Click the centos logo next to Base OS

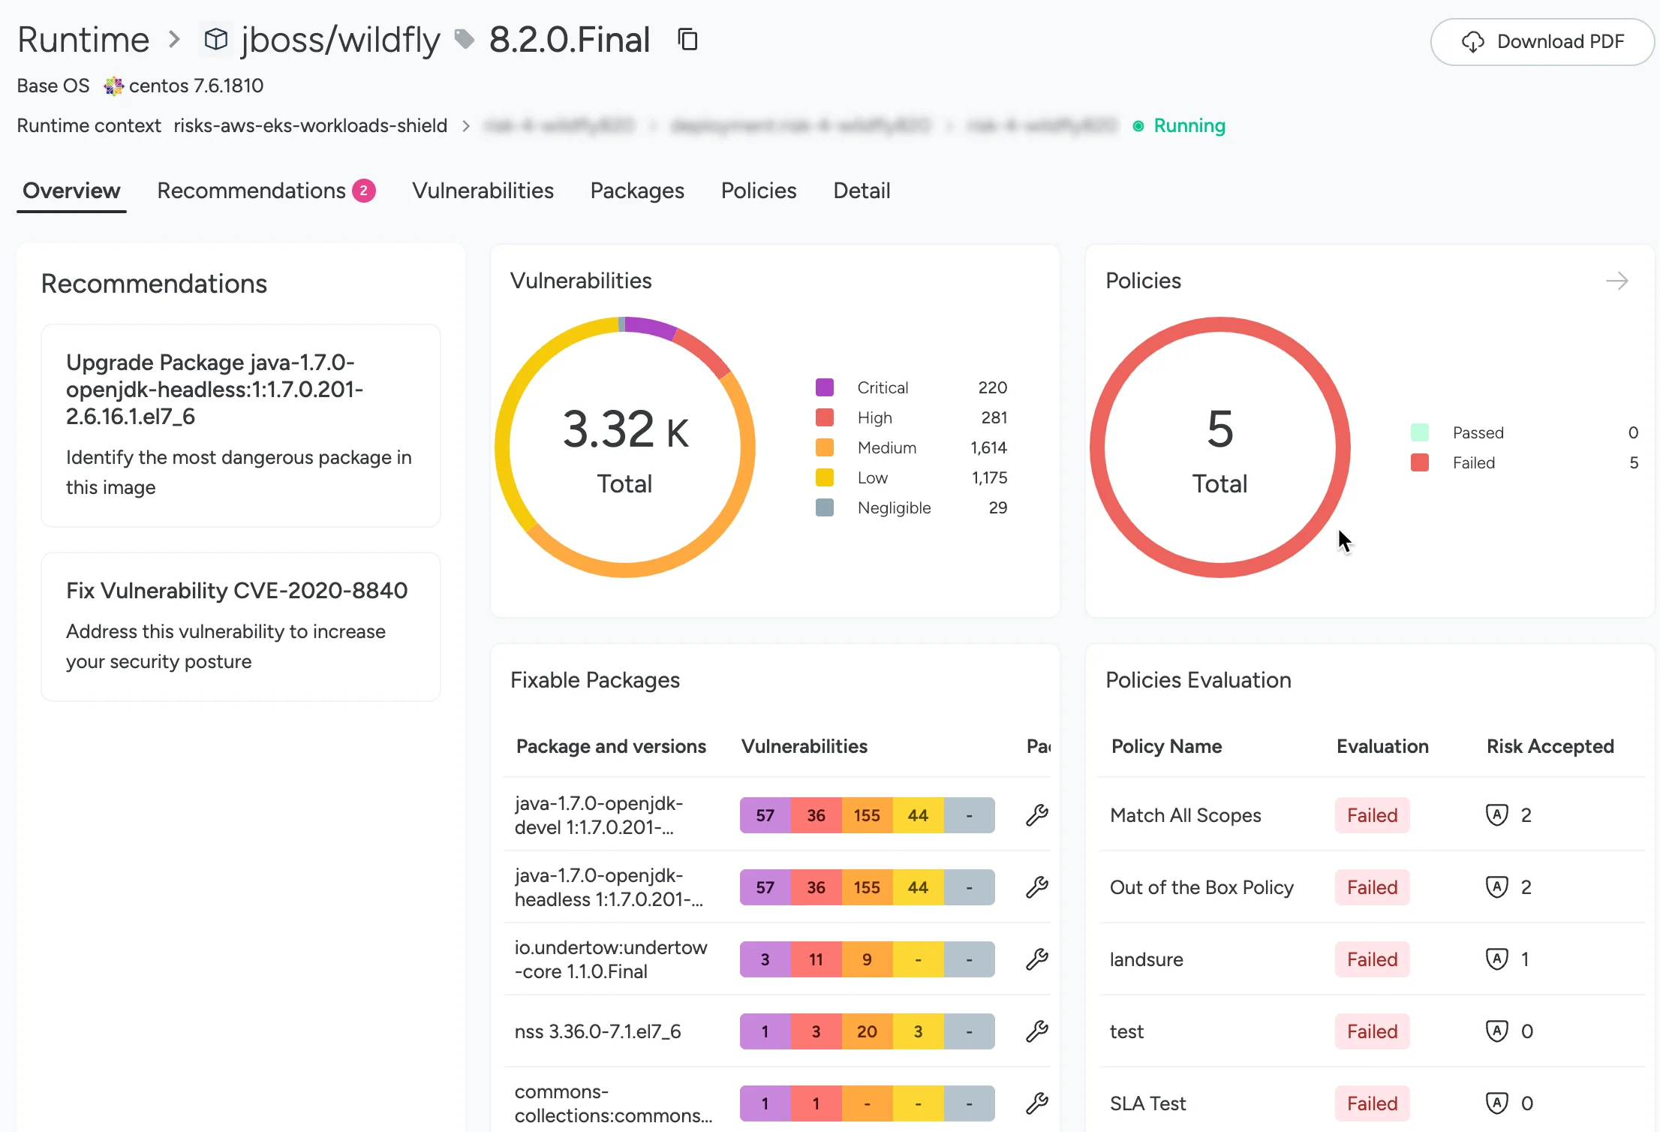pos(114,86)
